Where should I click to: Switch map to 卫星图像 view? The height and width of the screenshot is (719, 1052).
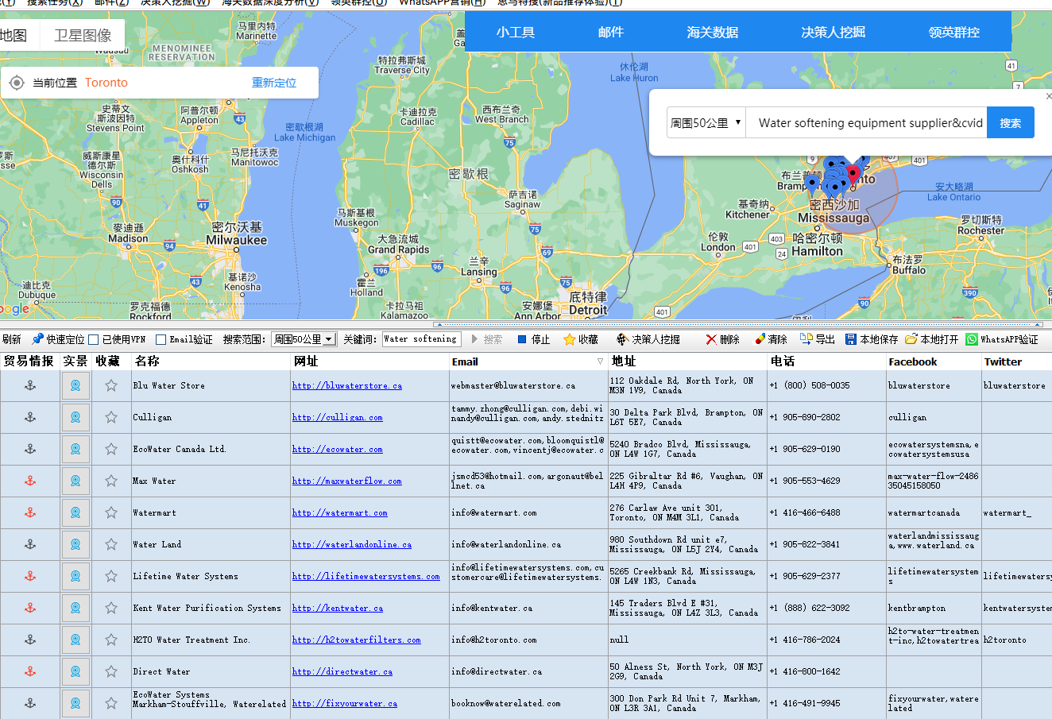pyautogui.click(x=83, y=35)
